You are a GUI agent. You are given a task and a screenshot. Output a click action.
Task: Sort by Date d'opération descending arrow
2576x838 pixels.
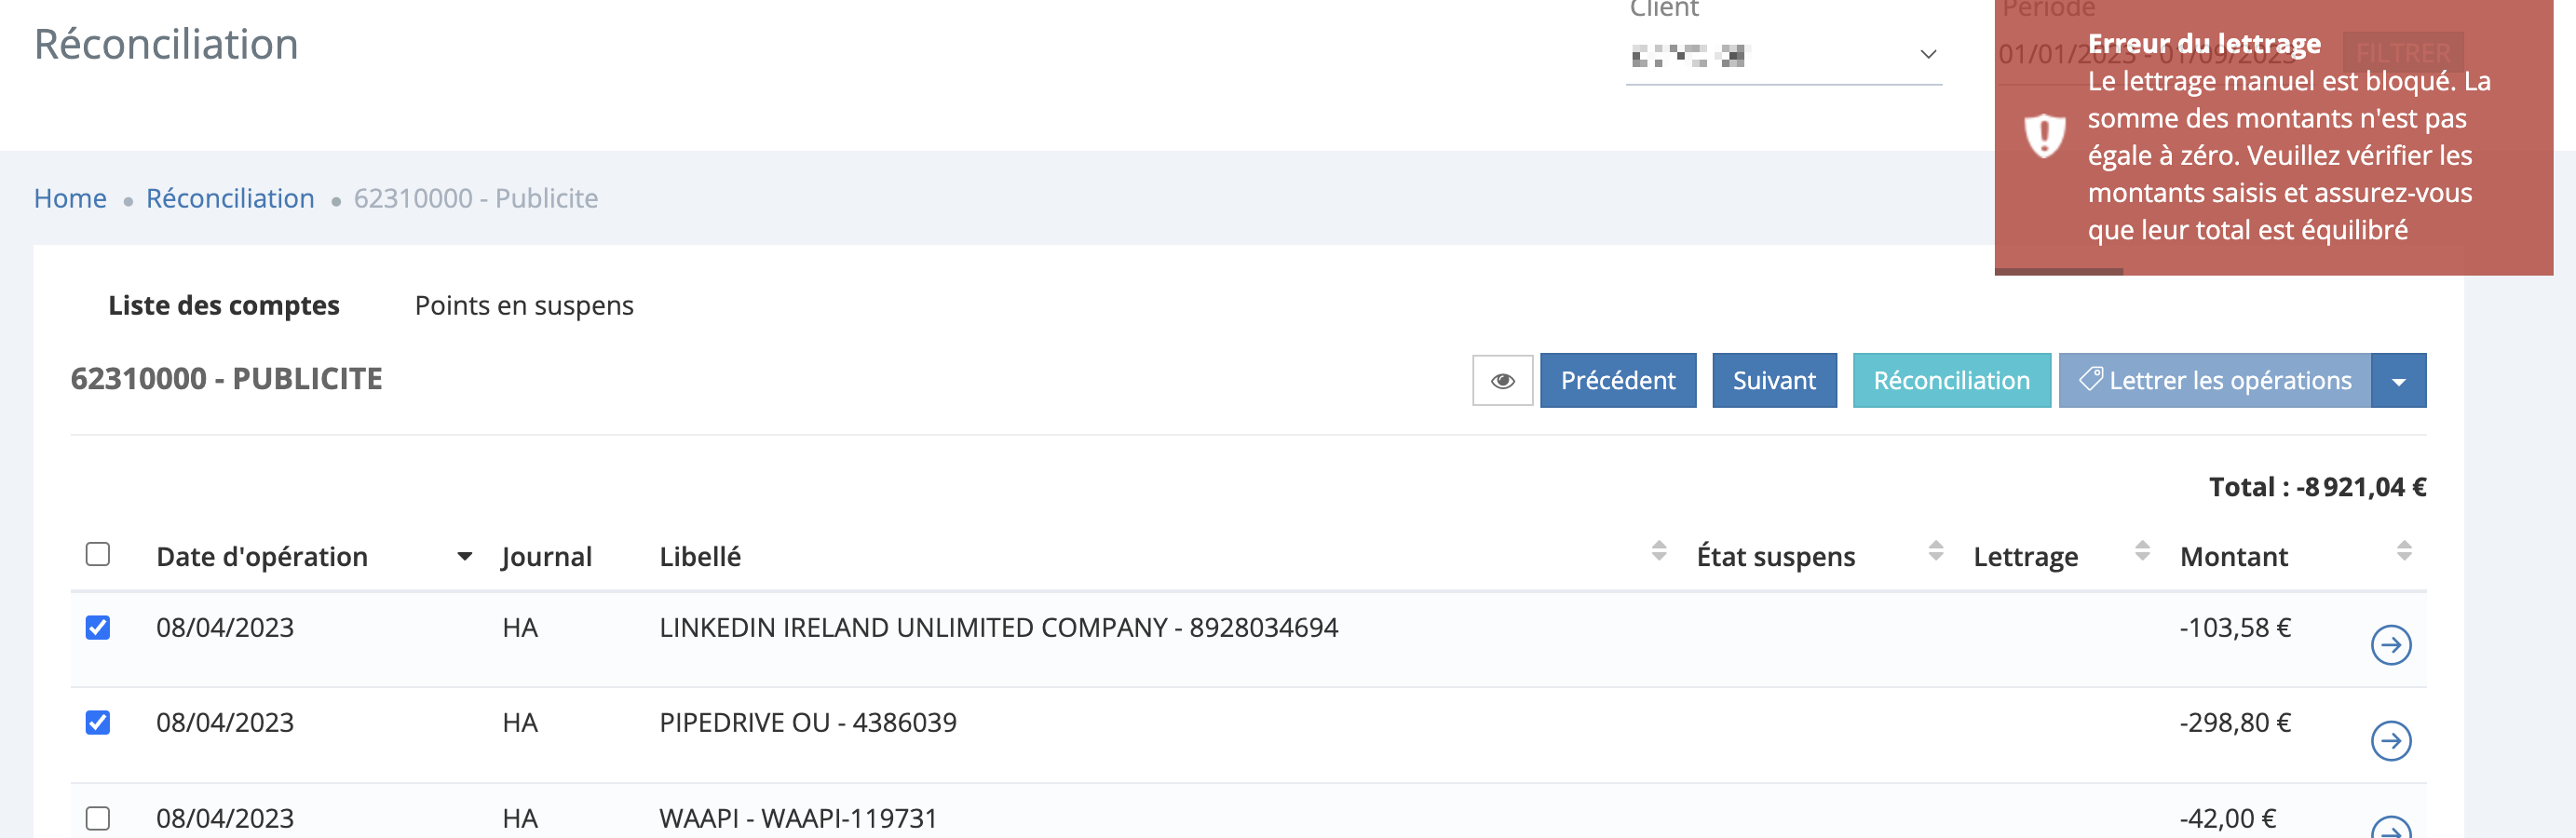click(x=464, y=557)
